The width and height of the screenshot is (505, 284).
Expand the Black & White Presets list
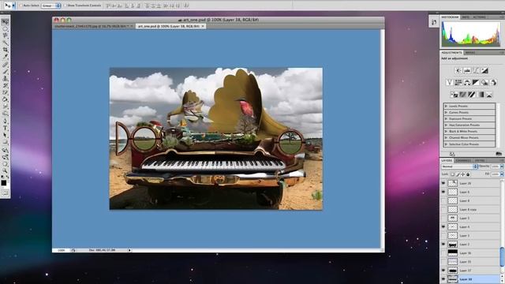pos(446,132)
